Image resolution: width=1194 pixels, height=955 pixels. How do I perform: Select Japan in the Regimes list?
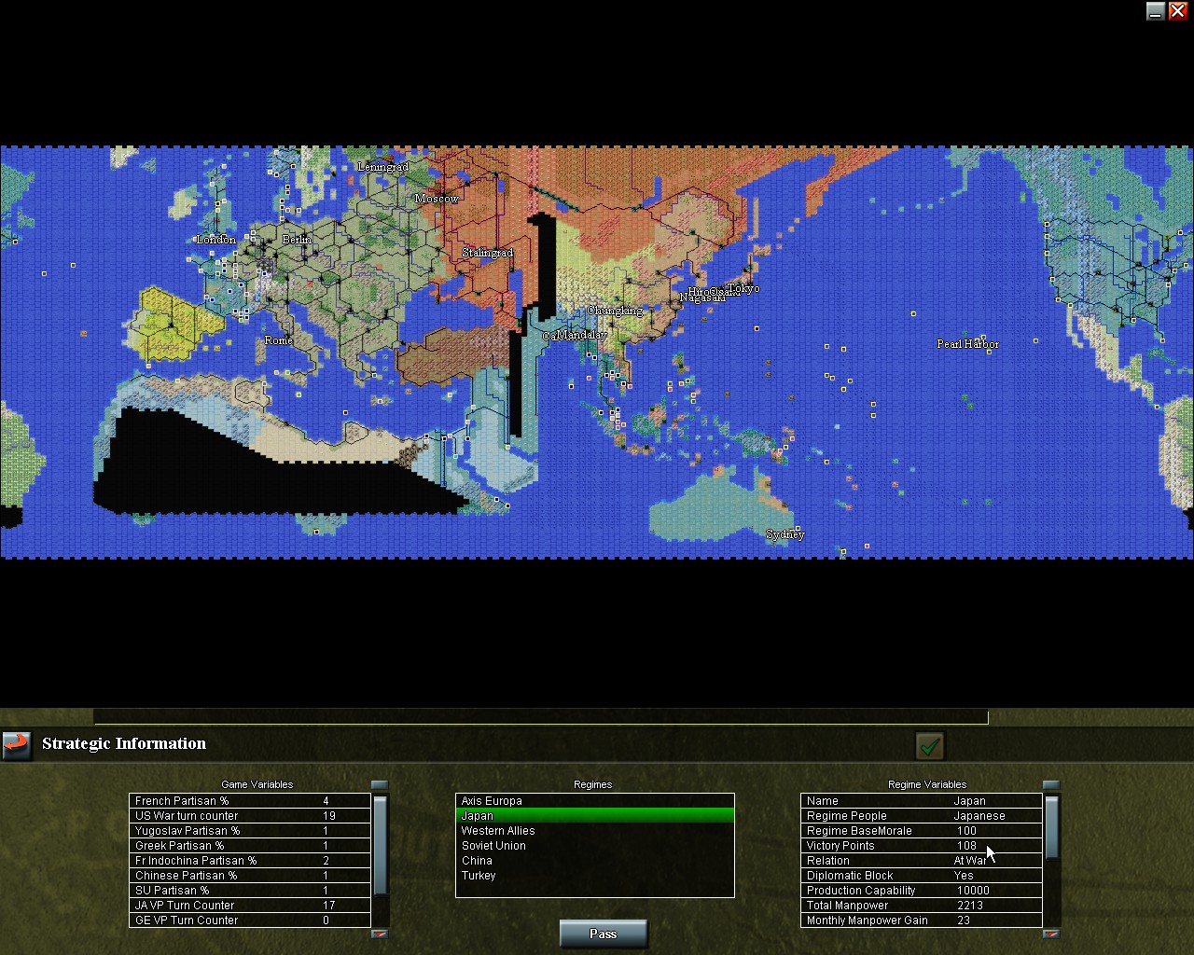click(595, 816)
